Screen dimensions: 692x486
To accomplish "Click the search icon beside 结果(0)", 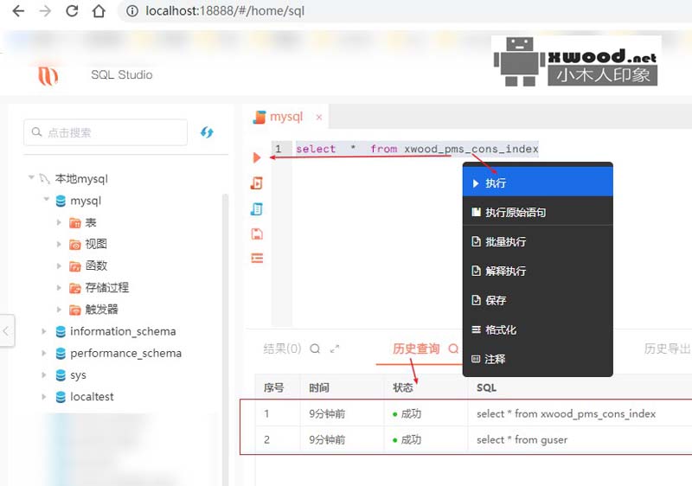I will click(315, 349).
